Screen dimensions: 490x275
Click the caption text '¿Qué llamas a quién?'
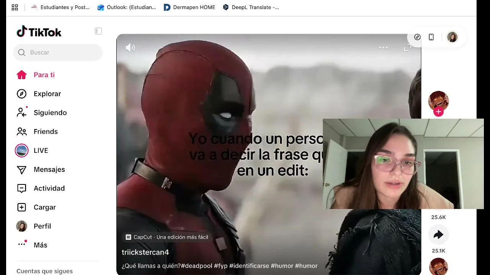tap(151, 266)
